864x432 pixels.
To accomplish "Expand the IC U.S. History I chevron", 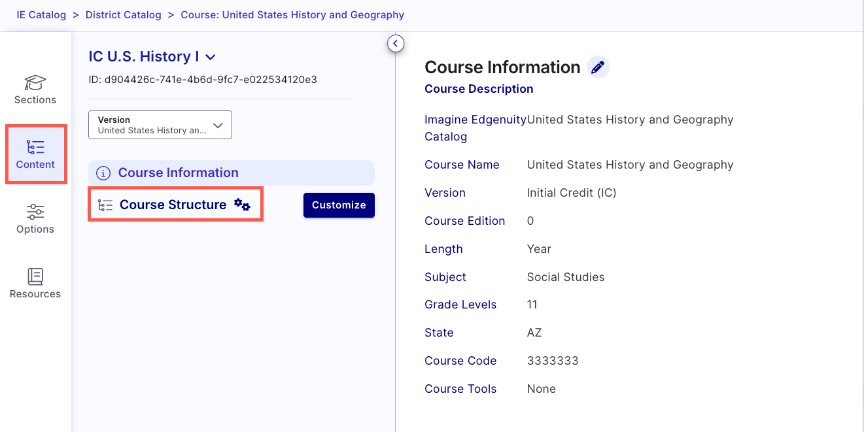I will click(211, 58).
